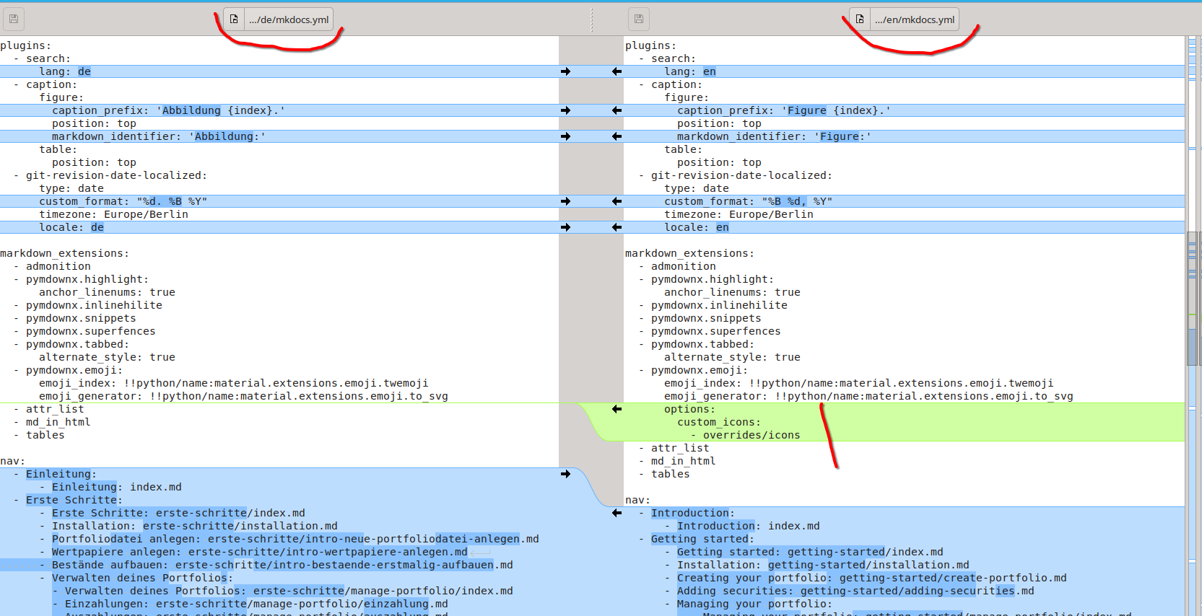Click the vertical scrollbar on the right edge
Screen dimensions: 1202x616
1192,325
